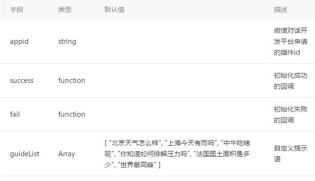This screenshot has width=315, height=181.
Task: Click the string type cell
Action: 67,41
